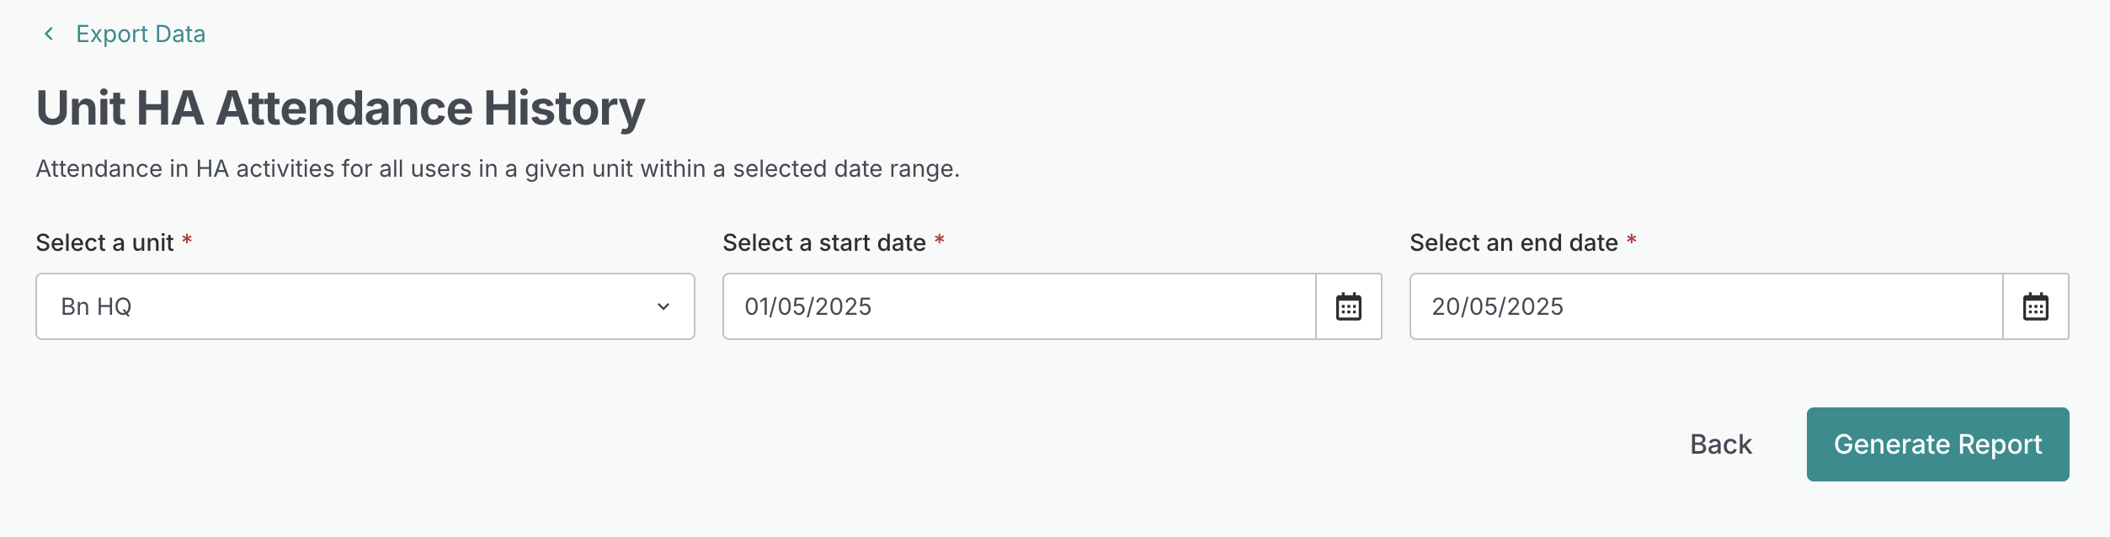The width and height of the screenshot is (2110, 537).
Task: Go to the Export Data link
Action: (140, 34)
